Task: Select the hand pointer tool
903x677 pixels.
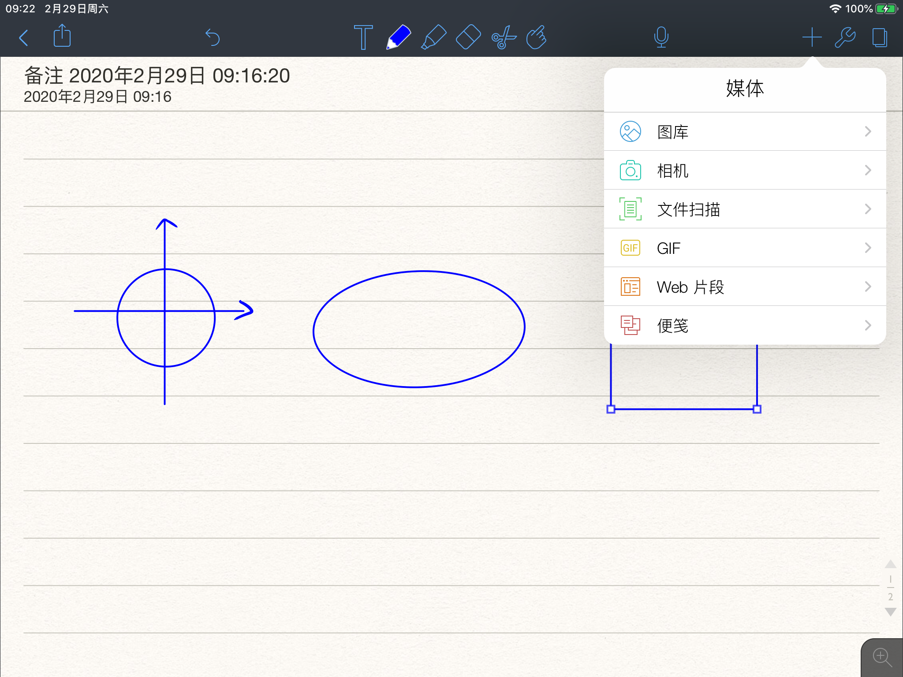Action: click(x=537, y=37)
